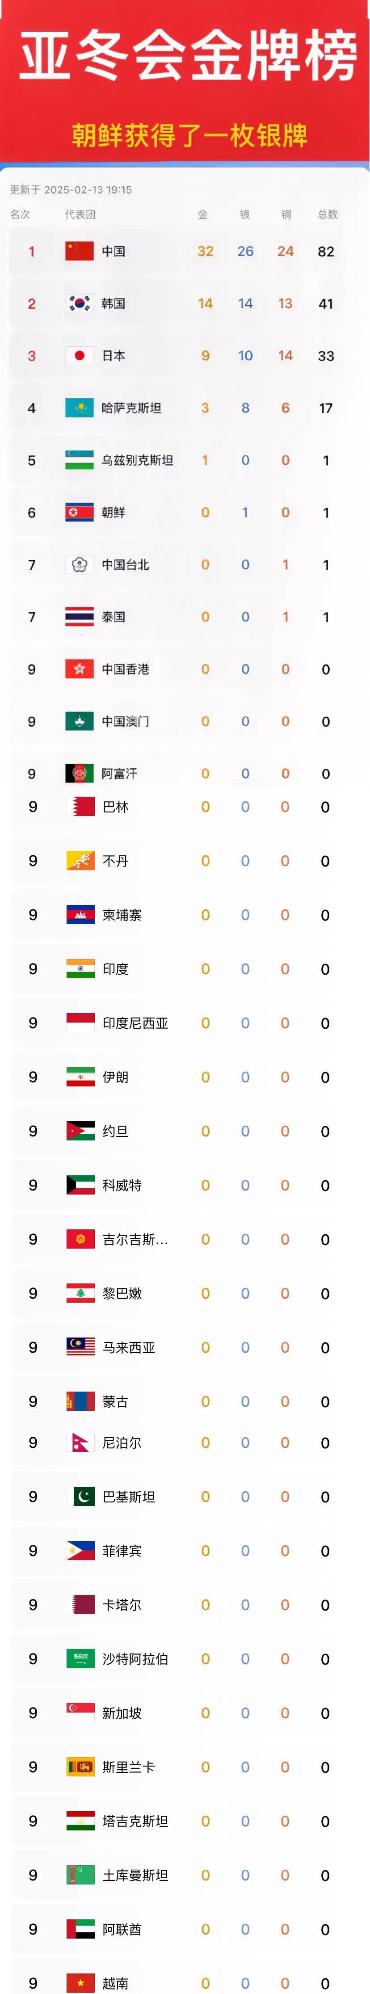Click the Kazakhstan flag icon
The image size is (370, 1994).
coord(79,408)
